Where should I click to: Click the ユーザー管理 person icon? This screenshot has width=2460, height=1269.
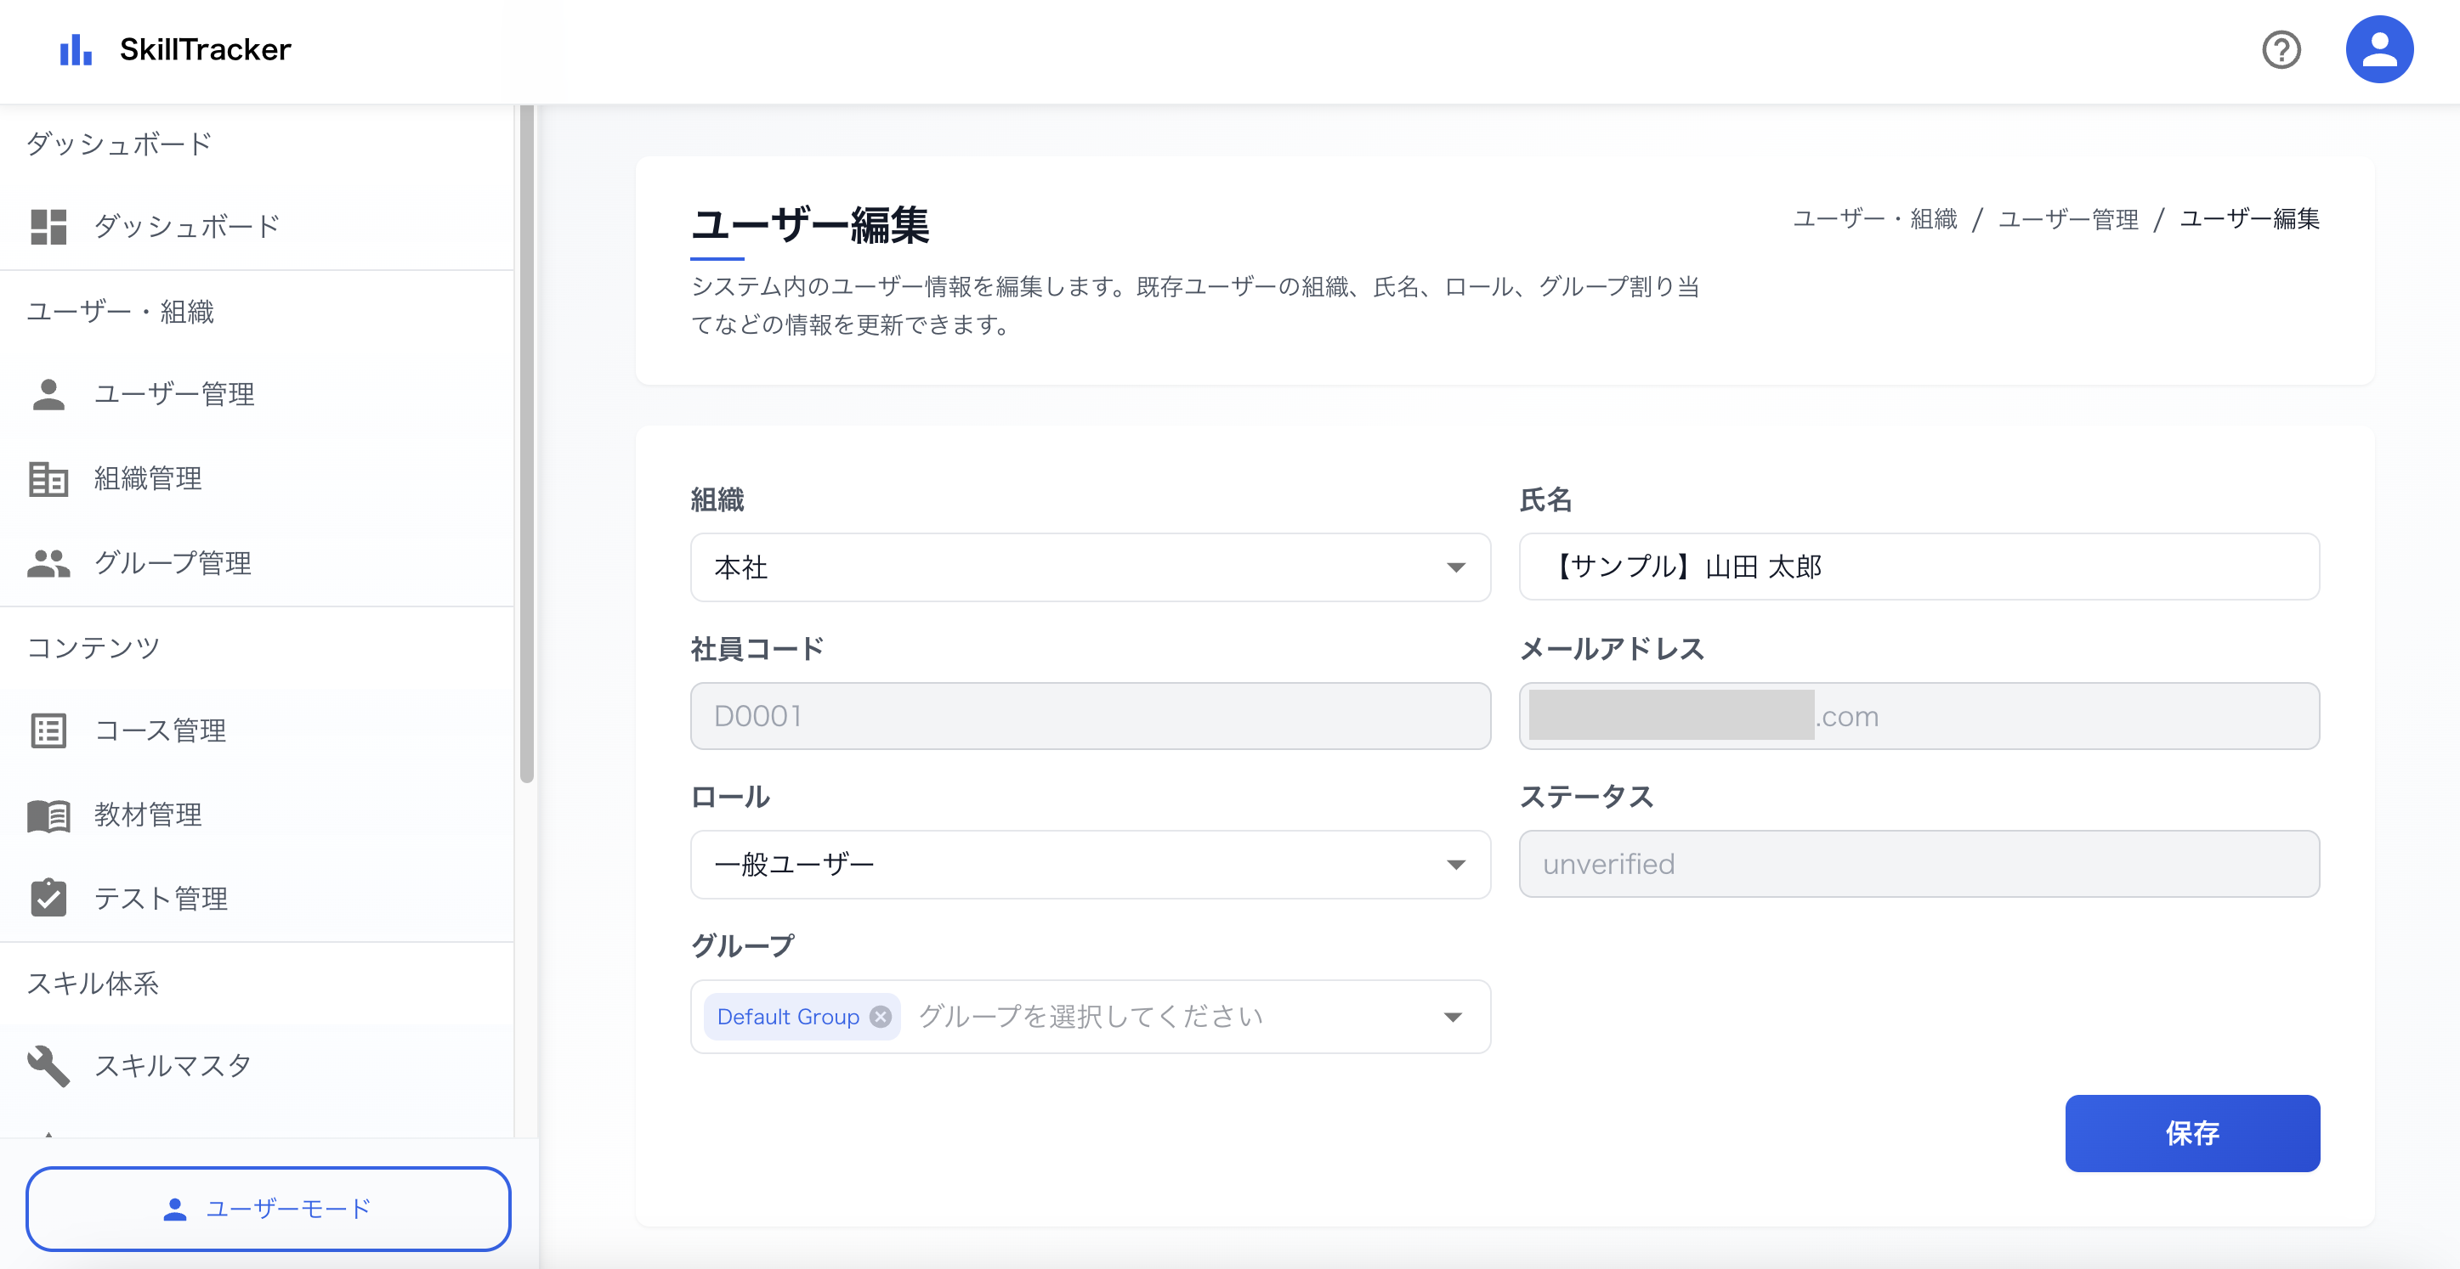(48, 393)
